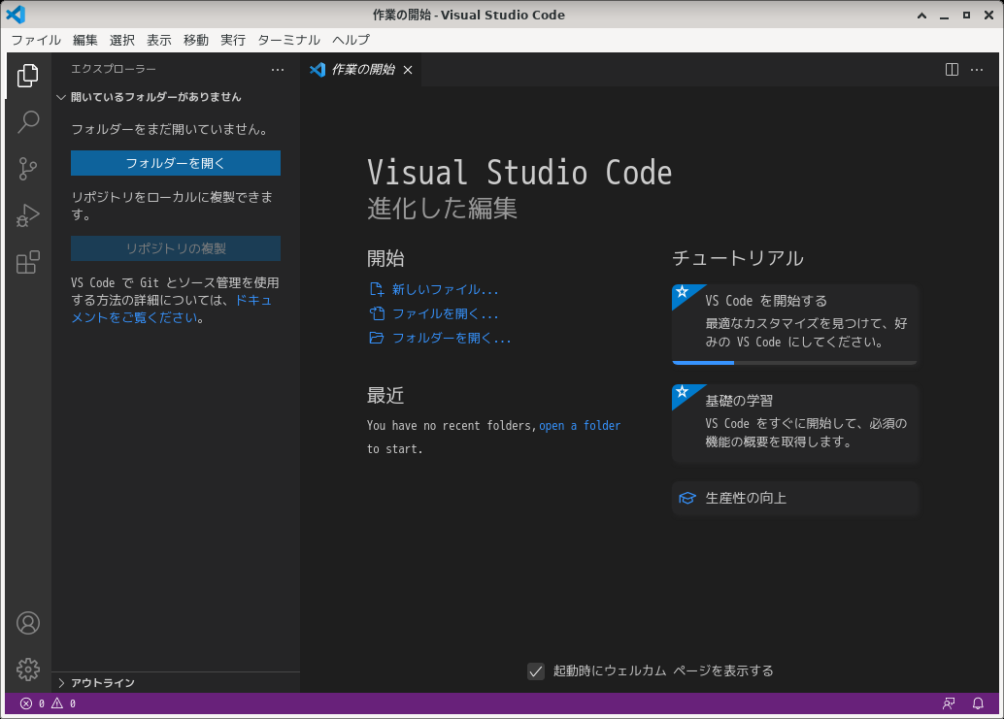Viewport: 1004px width, 719px height.
Task: Close the 作業の開始 tab
Action: pos(408,70)
